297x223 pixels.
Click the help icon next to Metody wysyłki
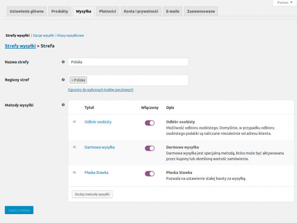point(63,105)
